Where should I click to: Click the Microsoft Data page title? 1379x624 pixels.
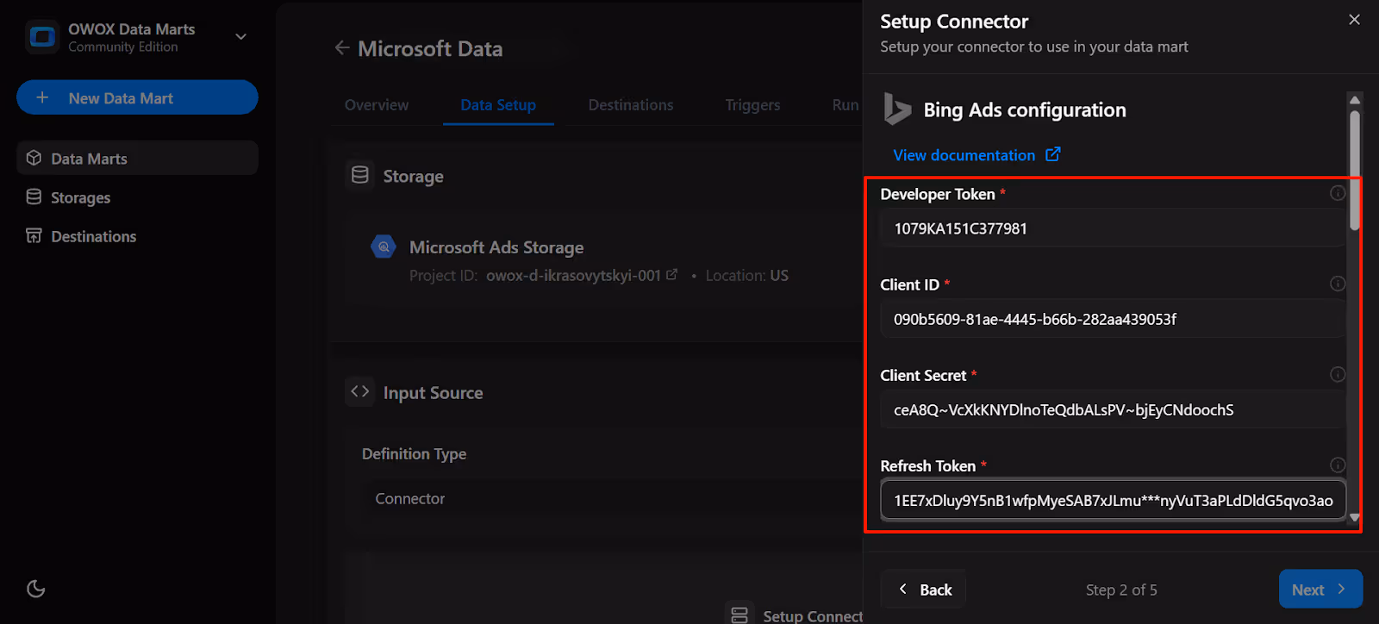coord(430,49)
